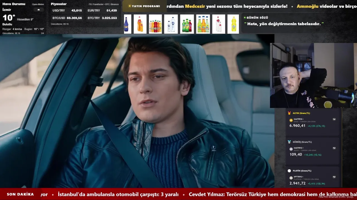Click the Amınoğlu videolar ticker text
The height and width of the screenshot is (200, 357).
(x=327, y=6)
